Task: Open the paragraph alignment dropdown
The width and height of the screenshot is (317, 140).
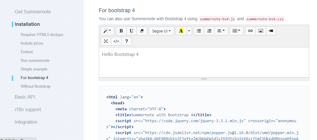Action: pyautogui.click(x=221, y=31)
